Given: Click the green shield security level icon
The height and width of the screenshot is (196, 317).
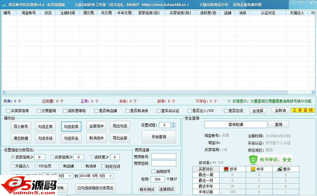Looking at the screenshot, I should [253, 159].
